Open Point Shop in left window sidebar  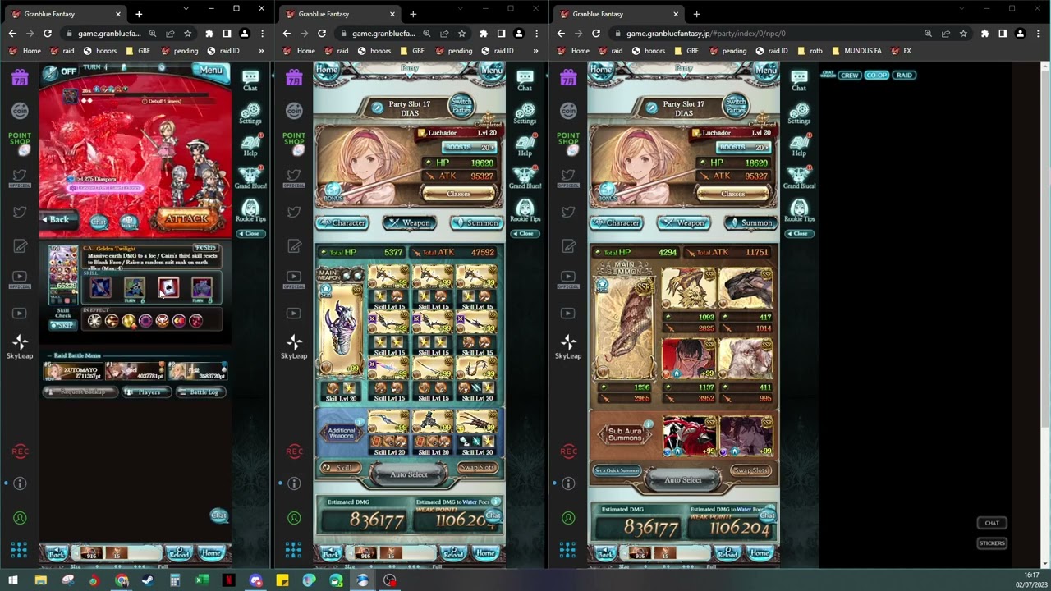tap(20, 143)
